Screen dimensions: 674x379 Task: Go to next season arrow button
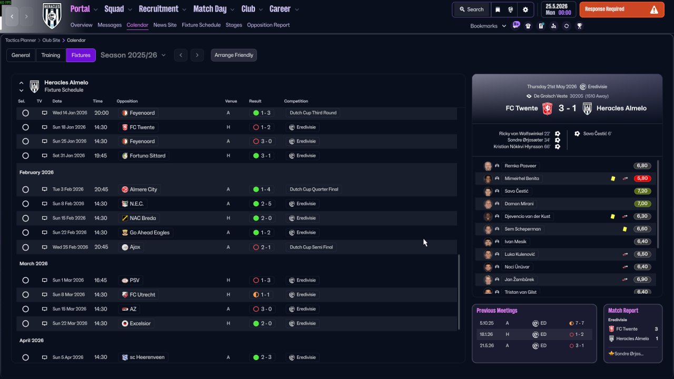[197, 55]
